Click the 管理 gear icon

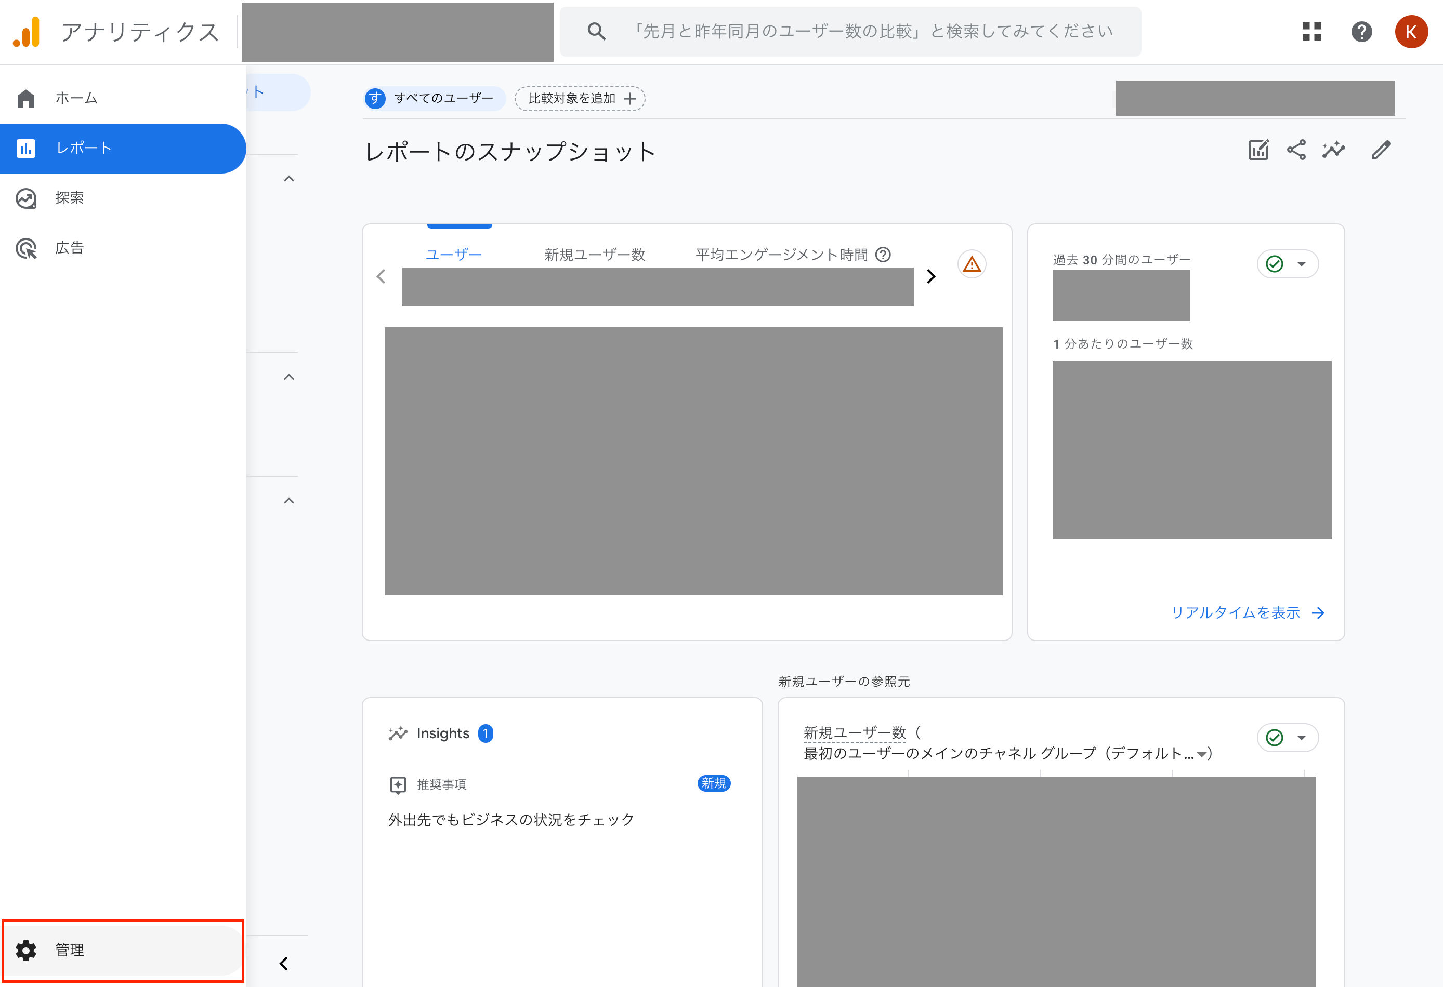(26, 950)
